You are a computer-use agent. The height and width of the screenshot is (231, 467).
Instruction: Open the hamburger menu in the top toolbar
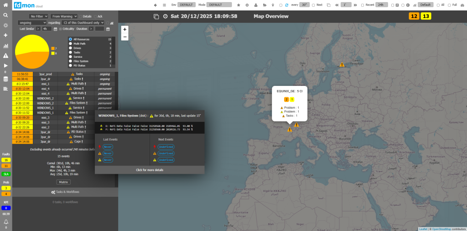point(164,5)
